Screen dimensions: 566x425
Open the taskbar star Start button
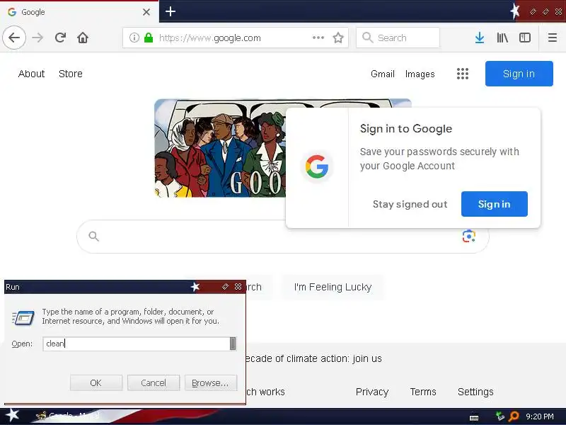[x=12, y=416]
